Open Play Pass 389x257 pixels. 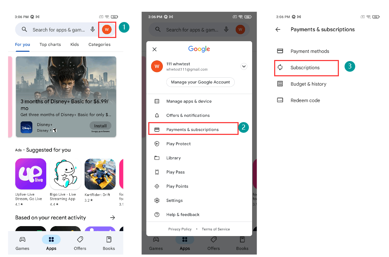coord(199,172)
